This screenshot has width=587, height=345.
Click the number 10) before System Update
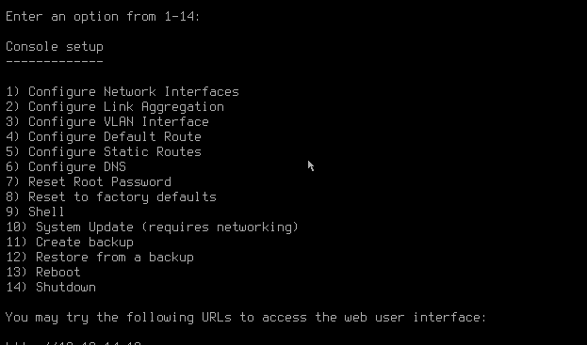(x=16, y=227)
